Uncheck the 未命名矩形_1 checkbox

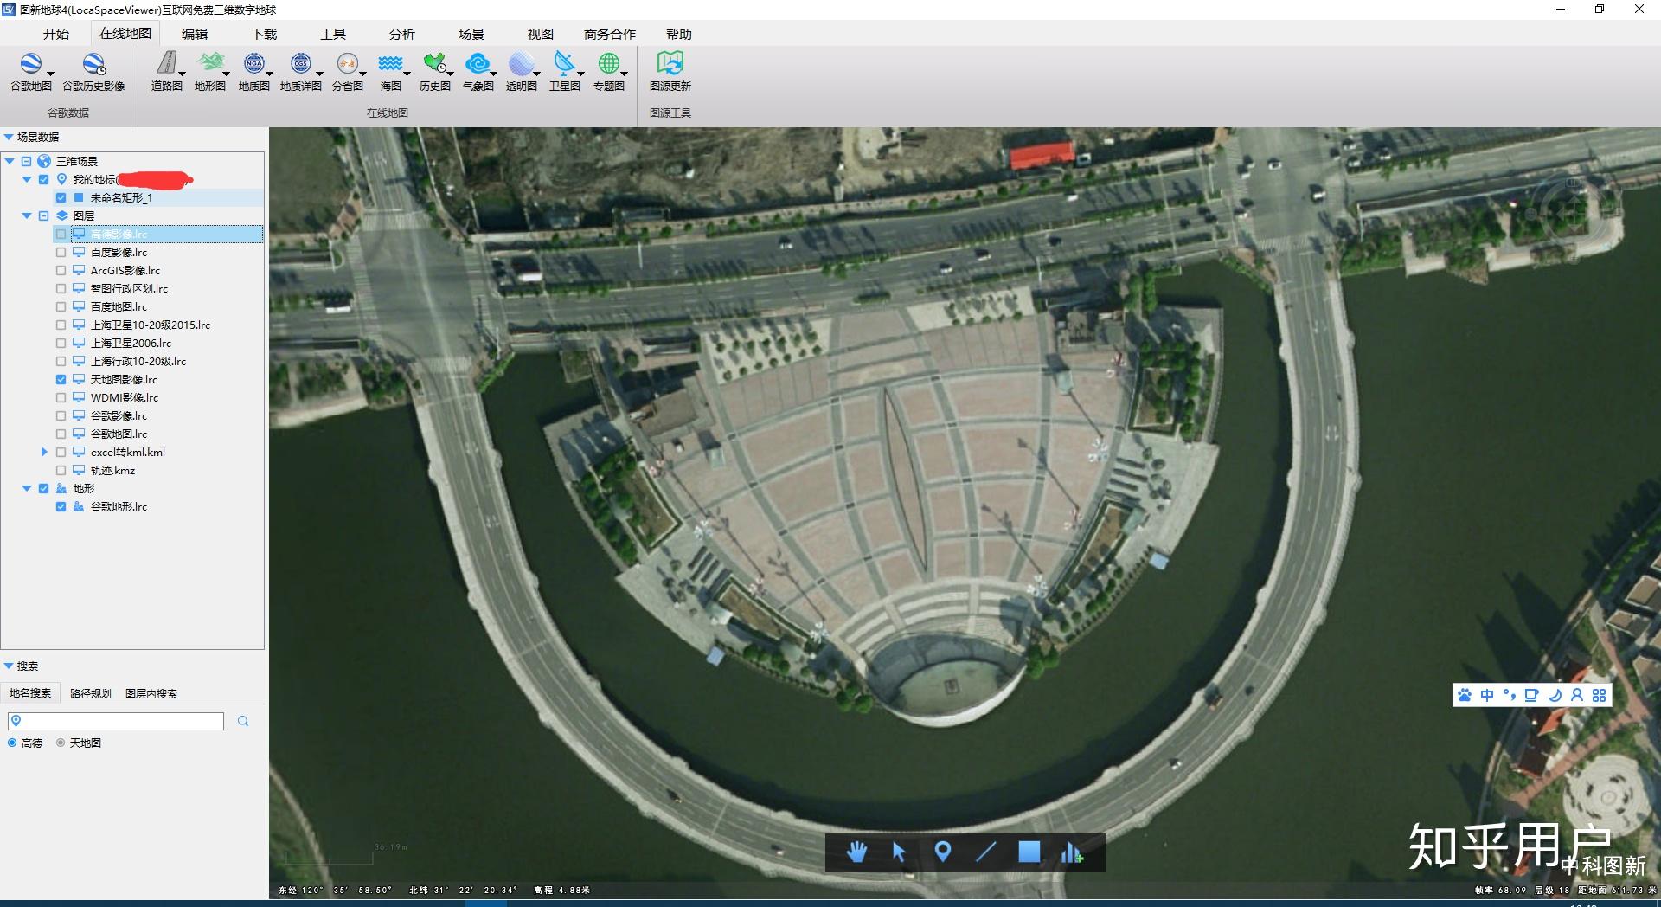pyautogui.click(x=61, y=197)
